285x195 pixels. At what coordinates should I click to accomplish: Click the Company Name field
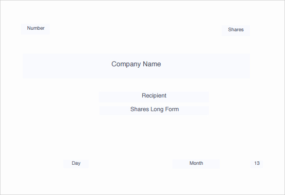(x=136, y=66)
